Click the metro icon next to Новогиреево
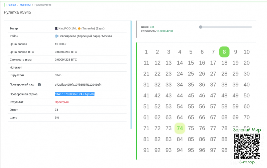Screen dimensions: 267x168 point(56,36)
